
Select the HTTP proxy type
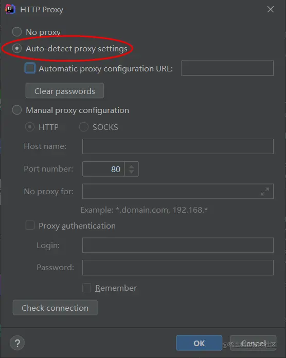pyautogui.click(x=30, y=127)
